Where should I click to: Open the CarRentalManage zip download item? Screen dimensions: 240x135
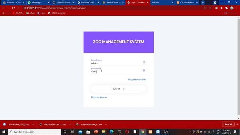tap(89, 124)
